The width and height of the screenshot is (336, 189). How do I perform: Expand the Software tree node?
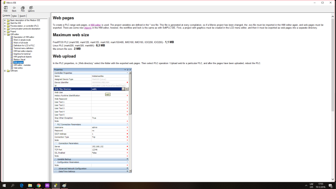[x=5, y=71]
